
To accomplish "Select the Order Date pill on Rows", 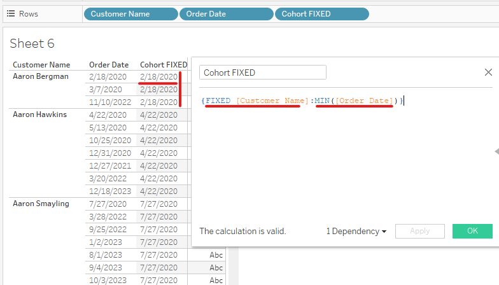I will pyautogui.click(x=227, y=14).
